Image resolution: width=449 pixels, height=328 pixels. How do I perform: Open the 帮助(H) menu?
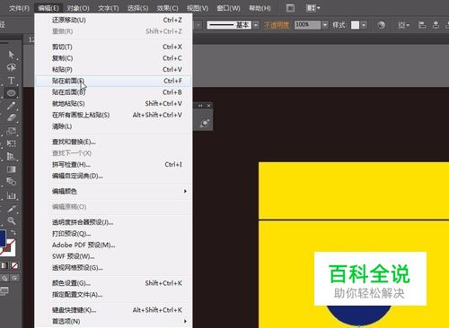[x=260, y=8]
